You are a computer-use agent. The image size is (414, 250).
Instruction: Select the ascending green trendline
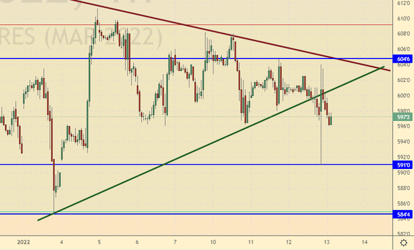183,155
